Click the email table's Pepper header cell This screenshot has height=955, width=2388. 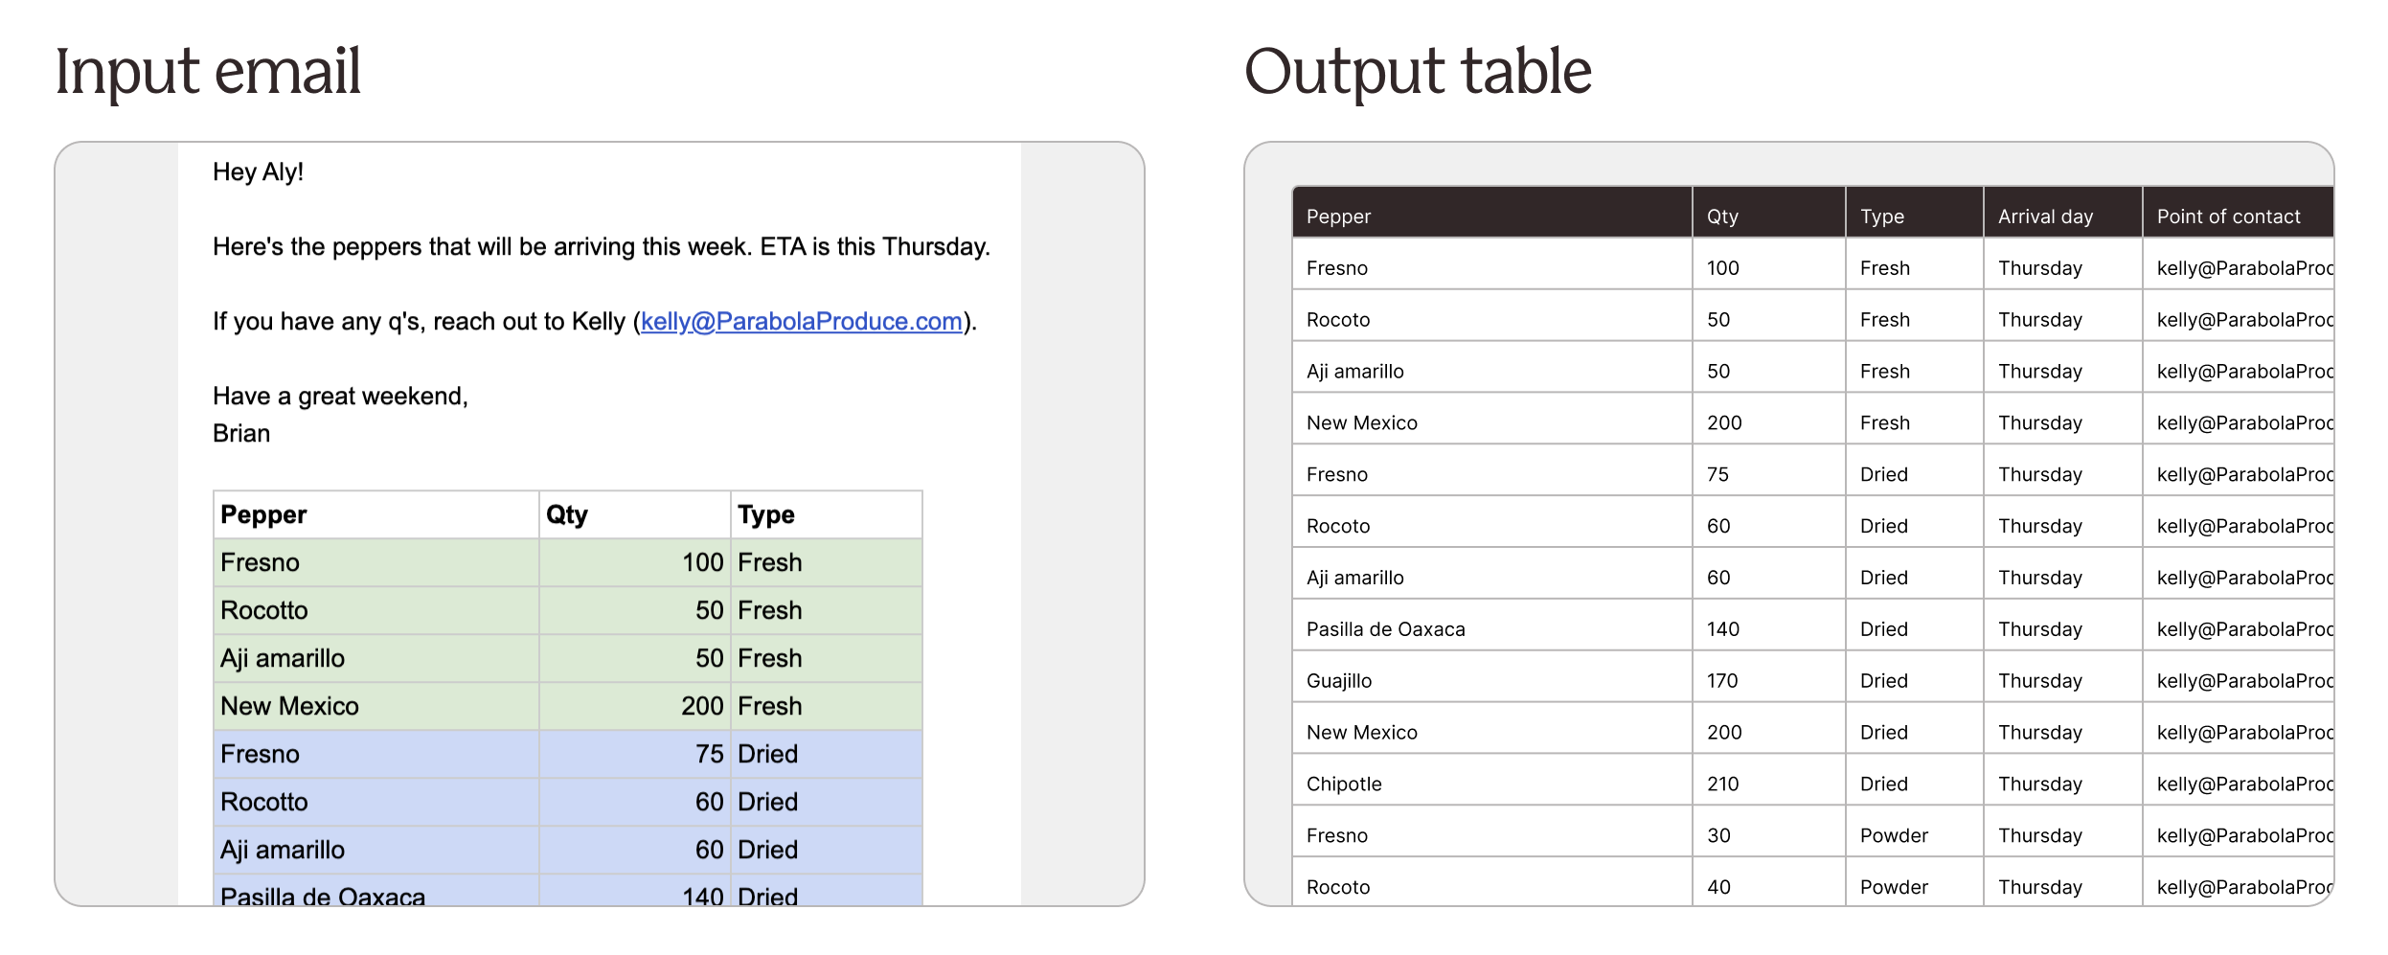click(263, 515)
